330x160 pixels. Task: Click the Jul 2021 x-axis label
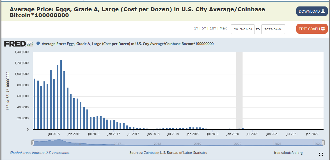click(292, 134)
